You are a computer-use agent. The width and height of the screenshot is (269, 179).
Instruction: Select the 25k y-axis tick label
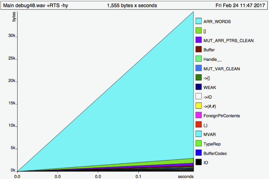click(x=12, y=58)
